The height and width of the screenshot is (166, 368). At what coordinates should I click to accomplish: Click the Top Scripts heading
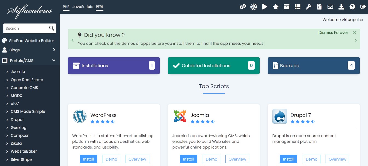click(x=214, y=86)
